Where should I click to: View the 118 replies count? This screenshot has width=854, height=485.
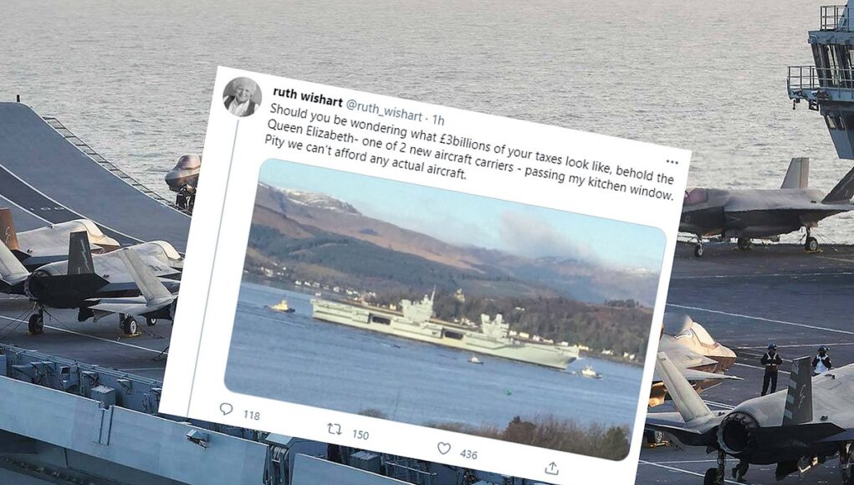tap(251, 415)
